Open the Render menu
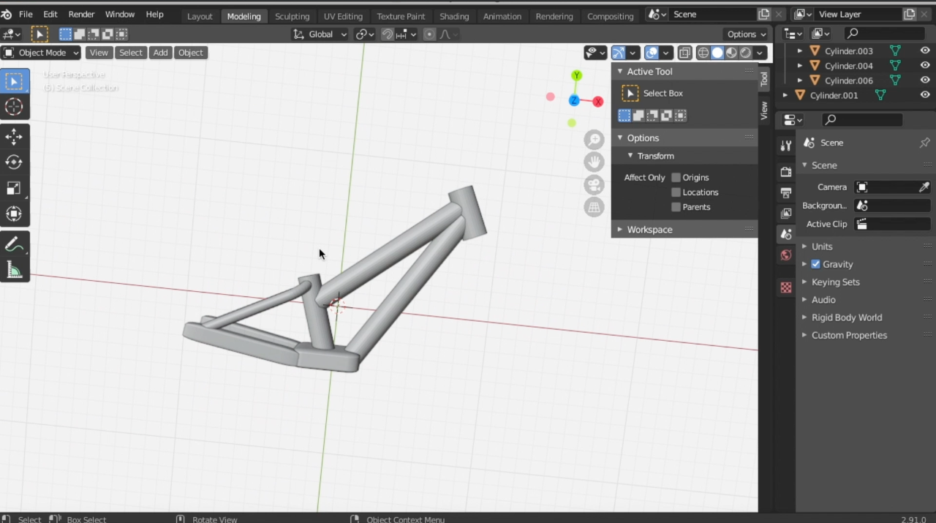 pyautogui.click(x=81, y=14)
